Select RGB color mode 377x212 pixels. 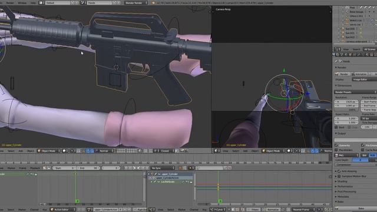tap(372, 155)
